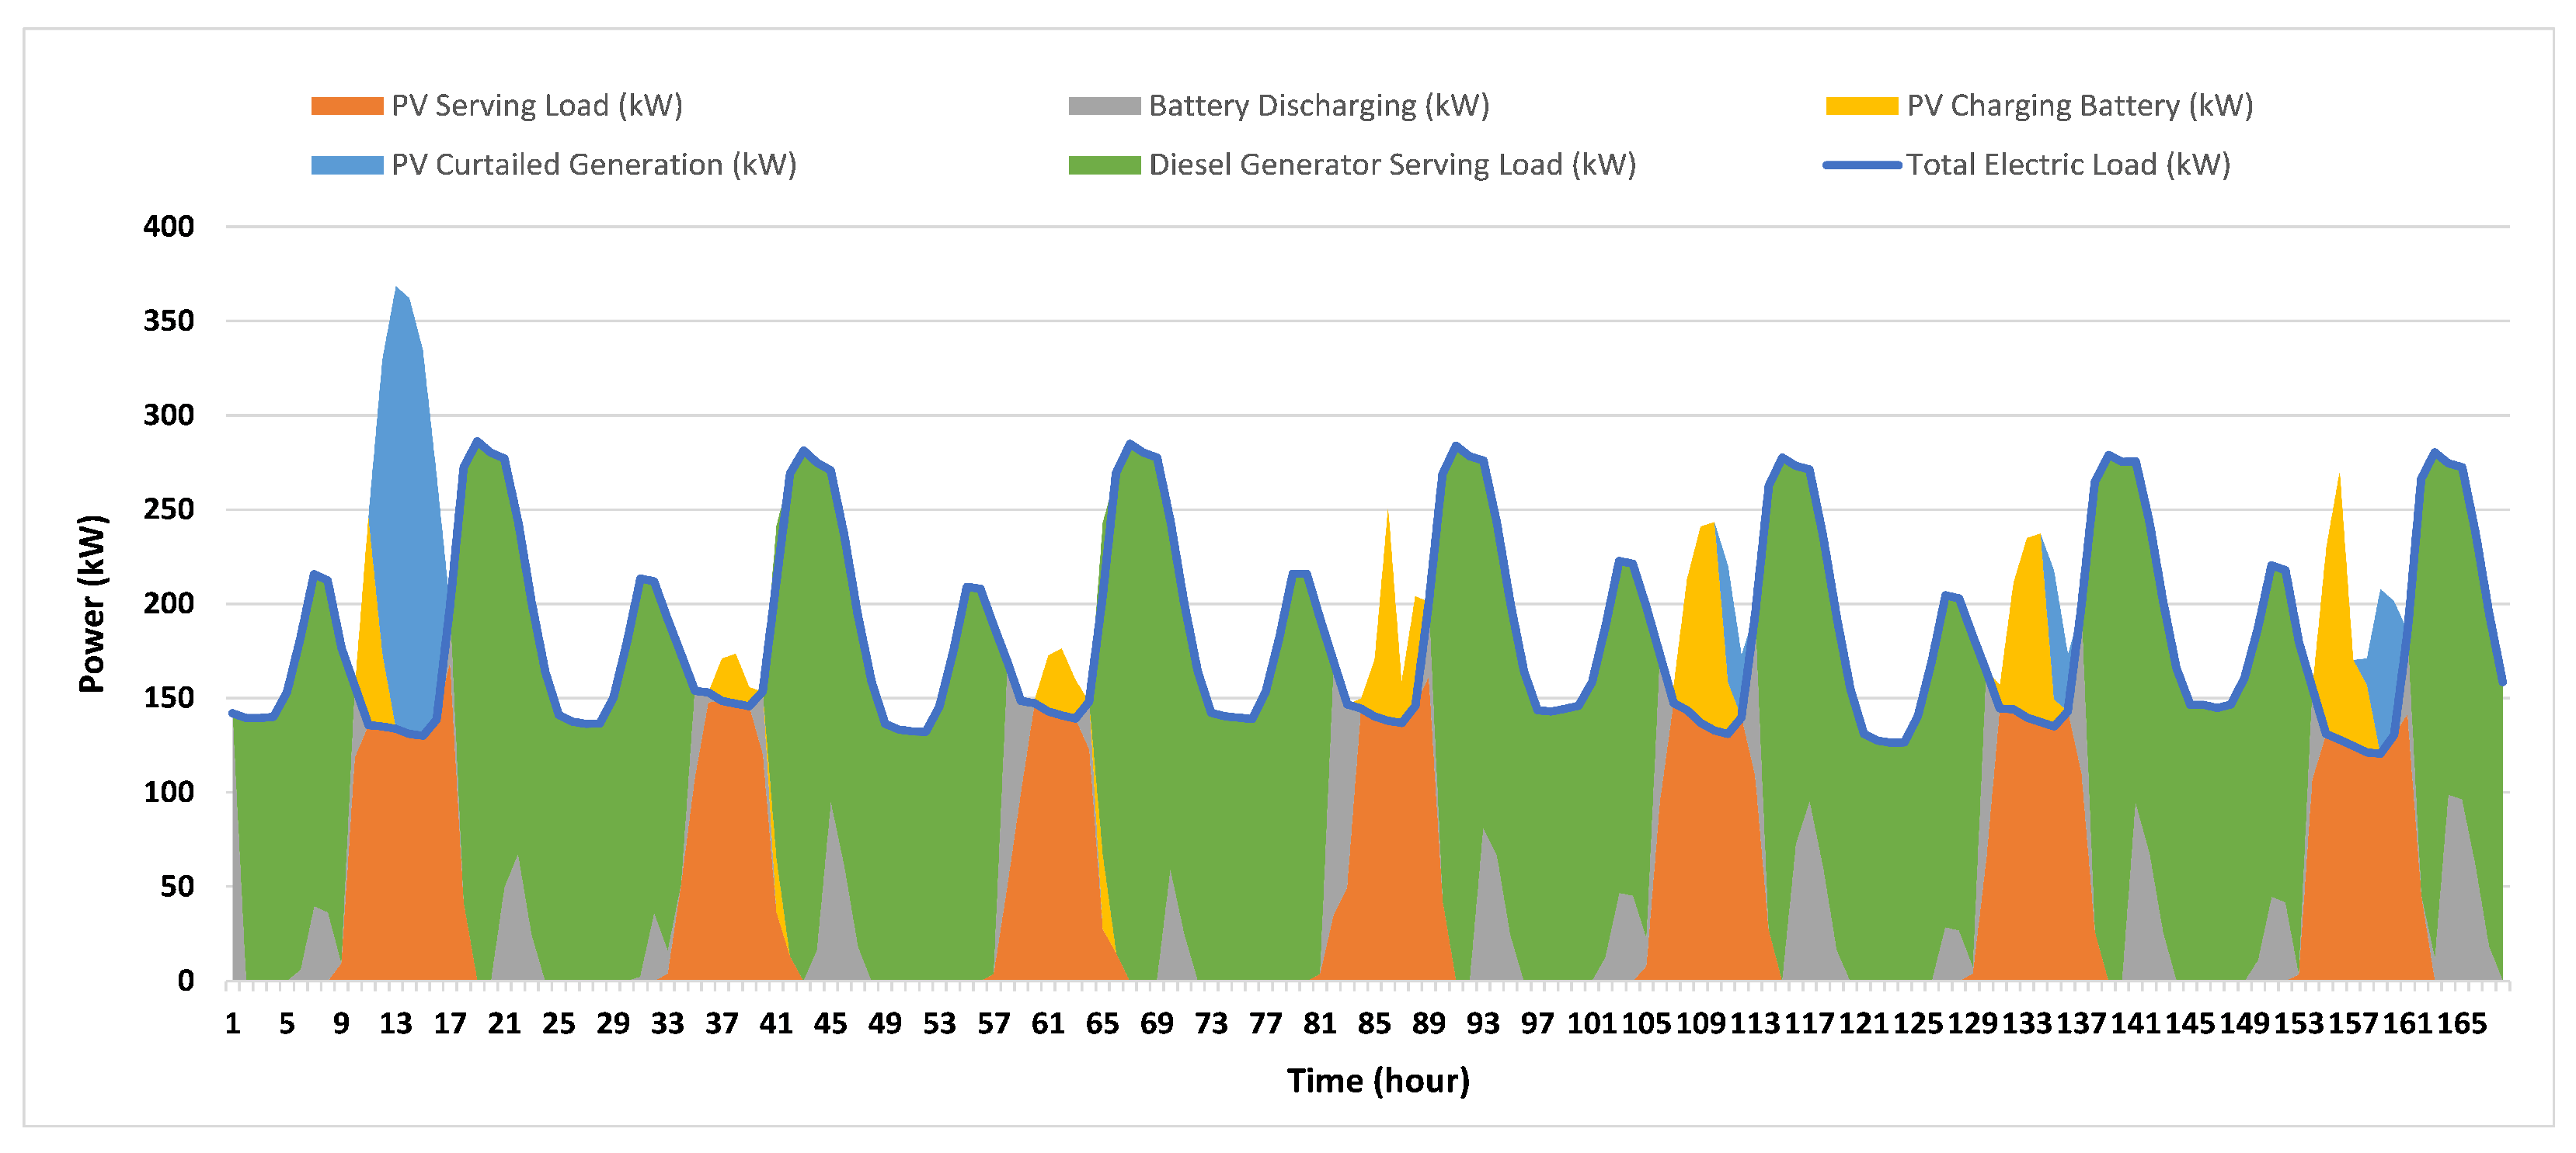Click the 400 value on the vertical axis
This screenshot has height=1153, width=2576.
coord(168,227)
